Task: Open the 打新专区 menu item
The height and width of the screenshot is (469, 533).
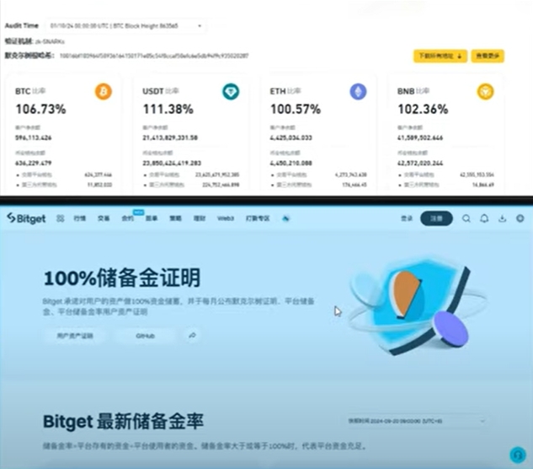Action: point(258,218)
